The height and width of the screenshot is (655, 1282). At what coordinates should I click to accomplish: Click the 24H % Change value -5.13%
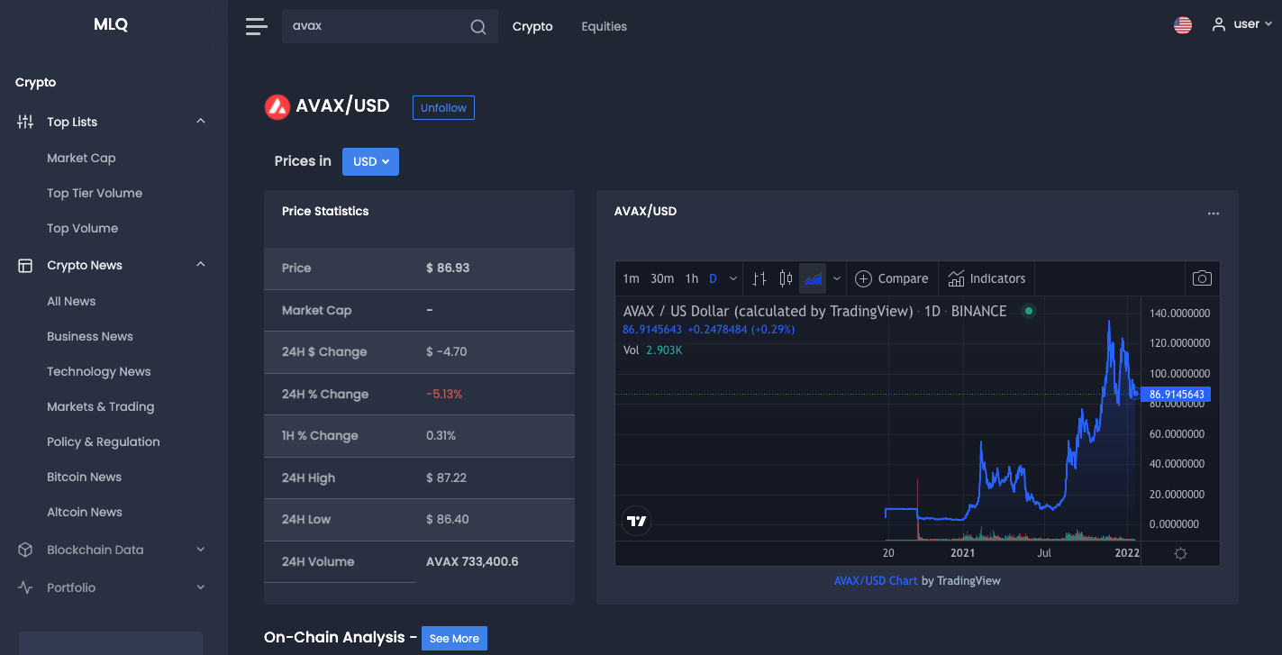(x=444, y=394)
